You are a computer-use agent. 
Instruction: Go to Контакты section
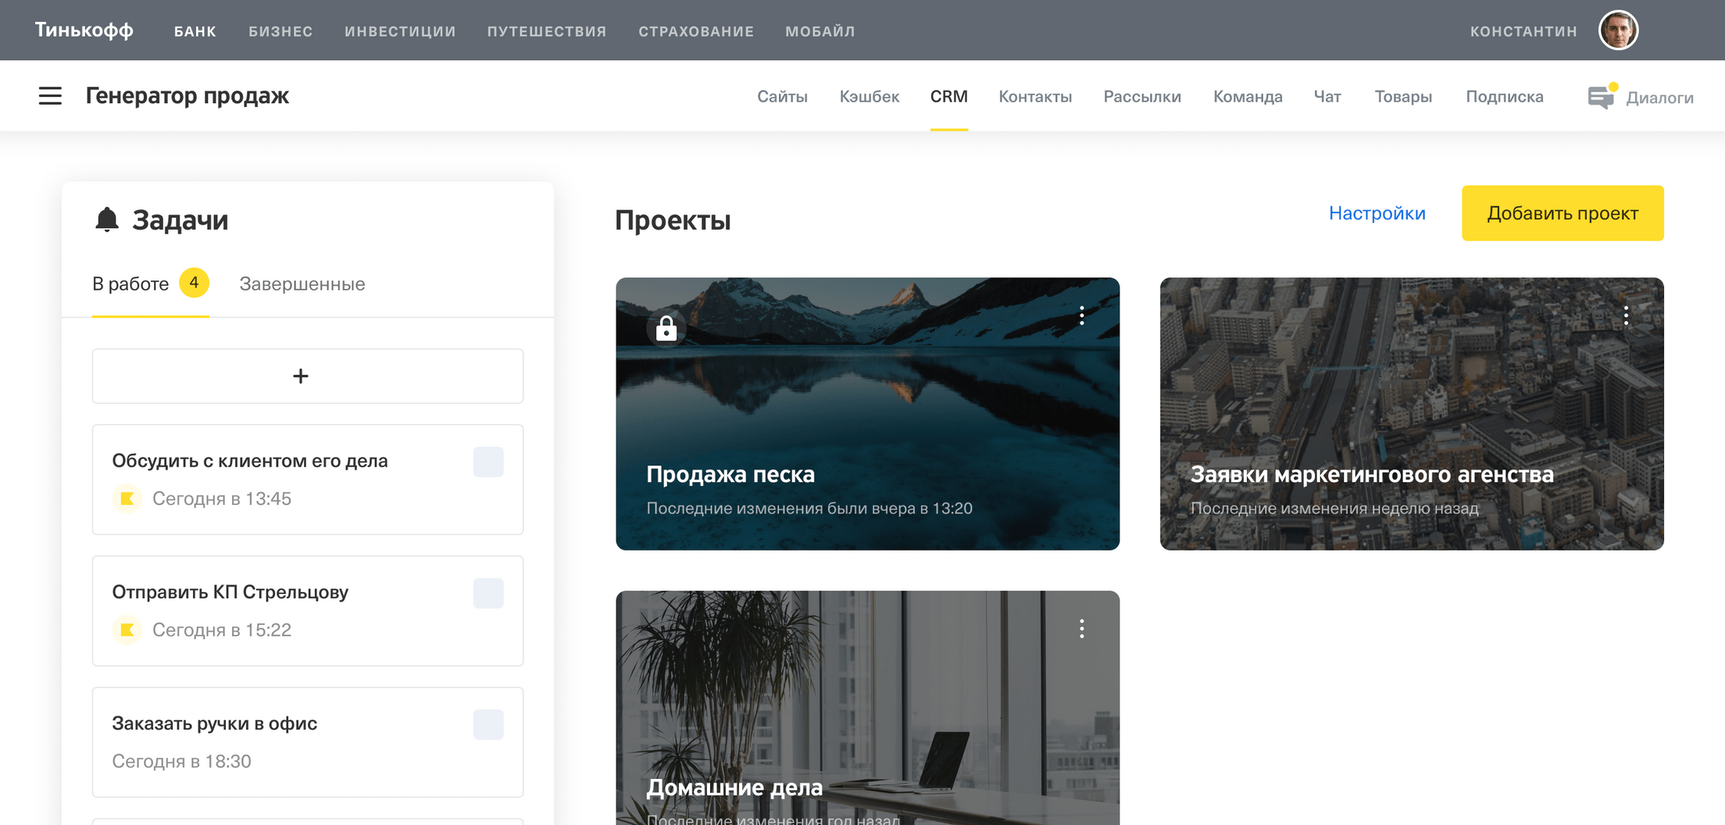point(1035,96)
